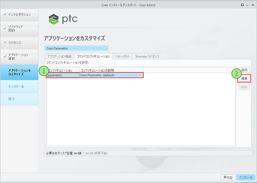Select the Creo Parametric (default) description cell
Viewport: 257px width, 183px height.
click(111, 75)
